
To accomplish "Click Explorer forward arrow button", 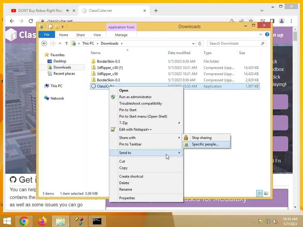I will pyautogui.click(x=52, y=43).
